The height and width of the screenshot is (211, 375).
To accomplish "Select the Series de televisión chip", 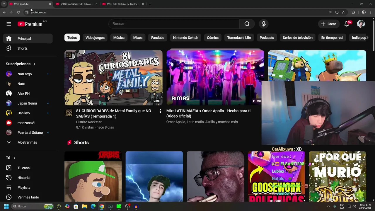I will 298,38.
